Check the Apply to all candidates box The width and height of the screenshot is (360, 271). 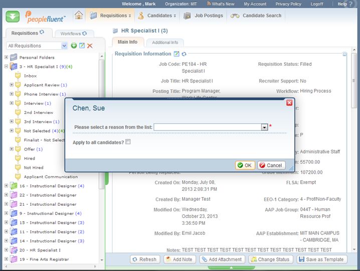tap(128, 142)
